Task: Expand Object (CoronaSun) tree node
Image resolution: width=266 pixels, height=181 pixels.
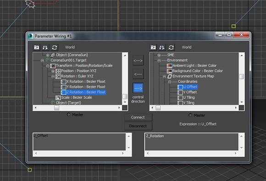Action: click(48, 55)
